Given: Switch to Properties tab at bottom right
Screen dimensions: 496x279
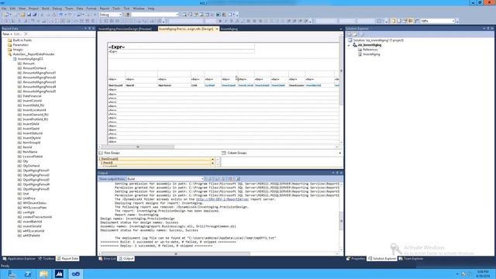Looking at the screenshot, I should click(x=356, y=259).
